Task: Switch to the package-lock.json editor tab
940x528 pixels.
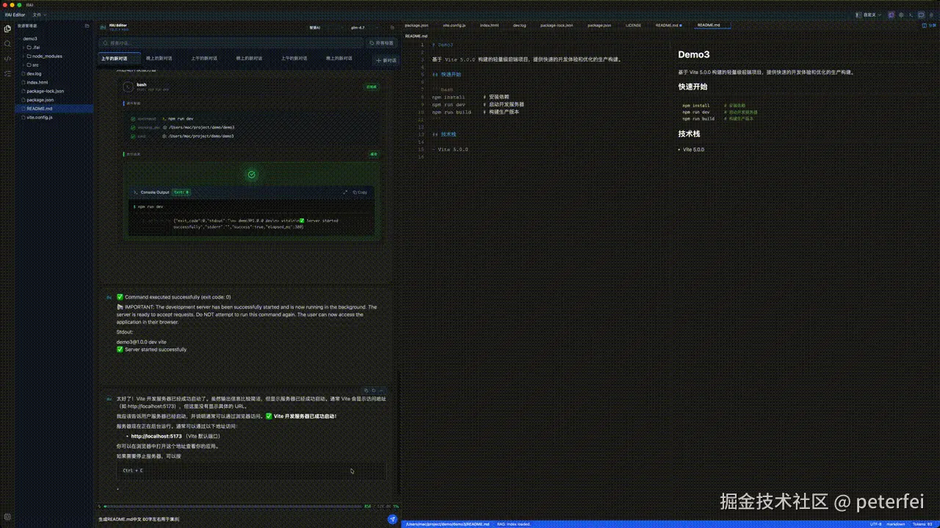Action: 558,26
